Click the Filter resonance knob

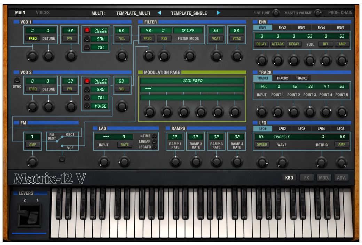point(164,56)
